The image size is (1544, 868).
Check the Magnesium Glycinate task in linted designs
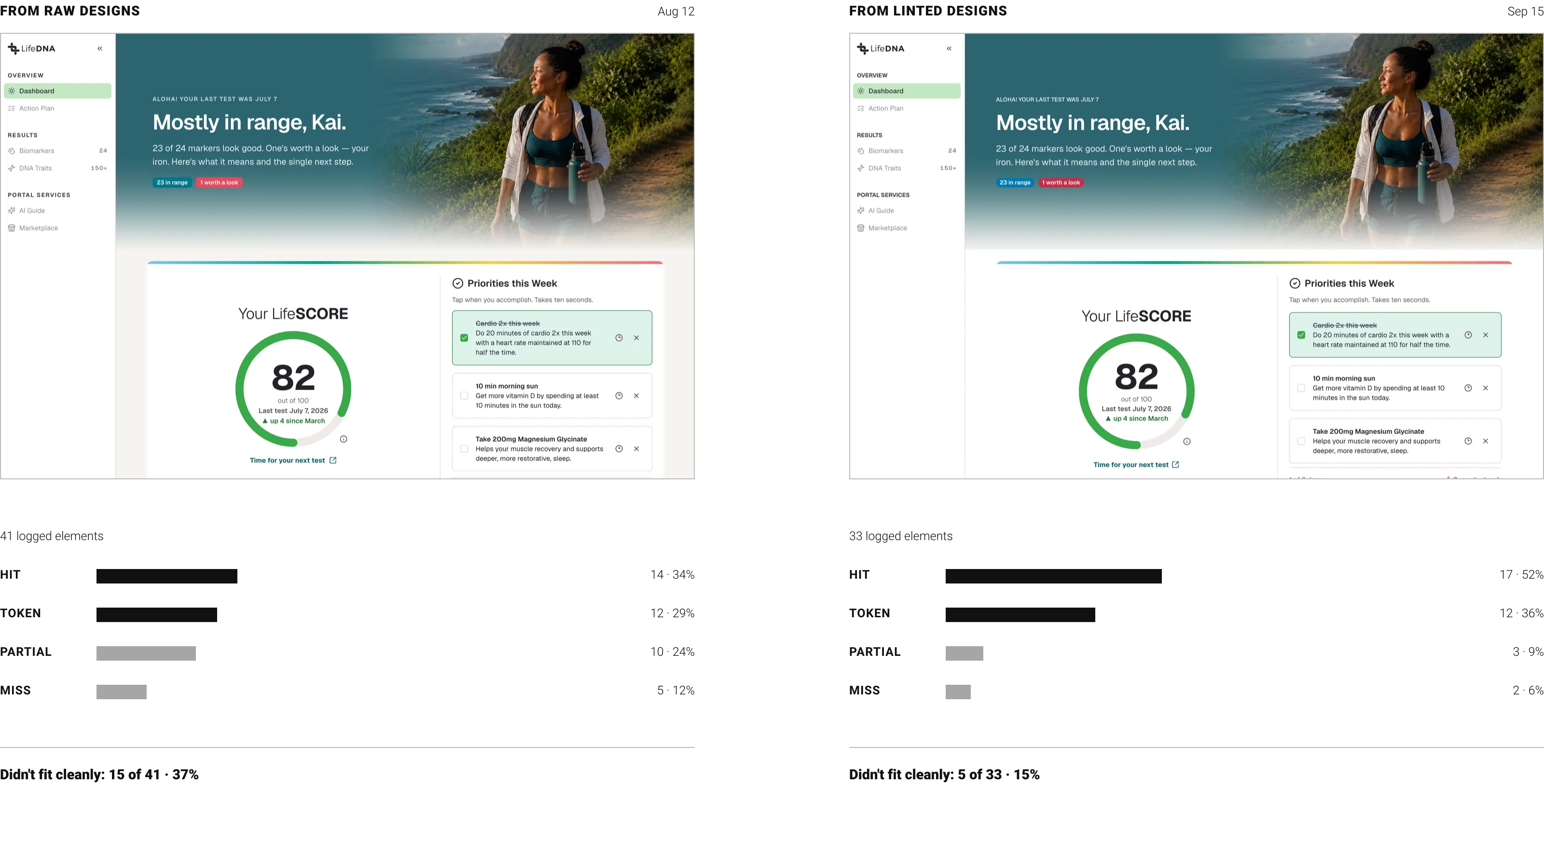pyautogui.click(x=1301, y=441)
